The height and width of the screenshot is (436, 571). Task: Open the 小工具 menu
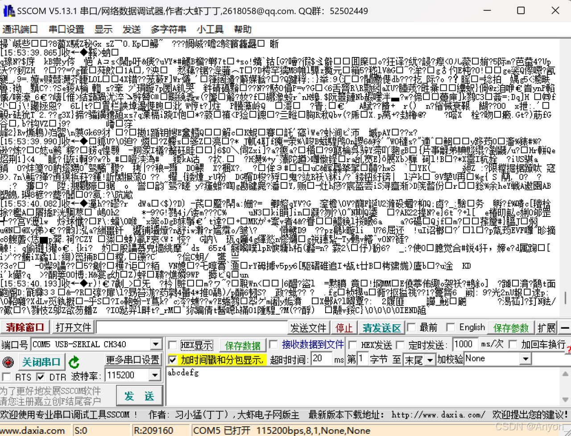(210, 29)
